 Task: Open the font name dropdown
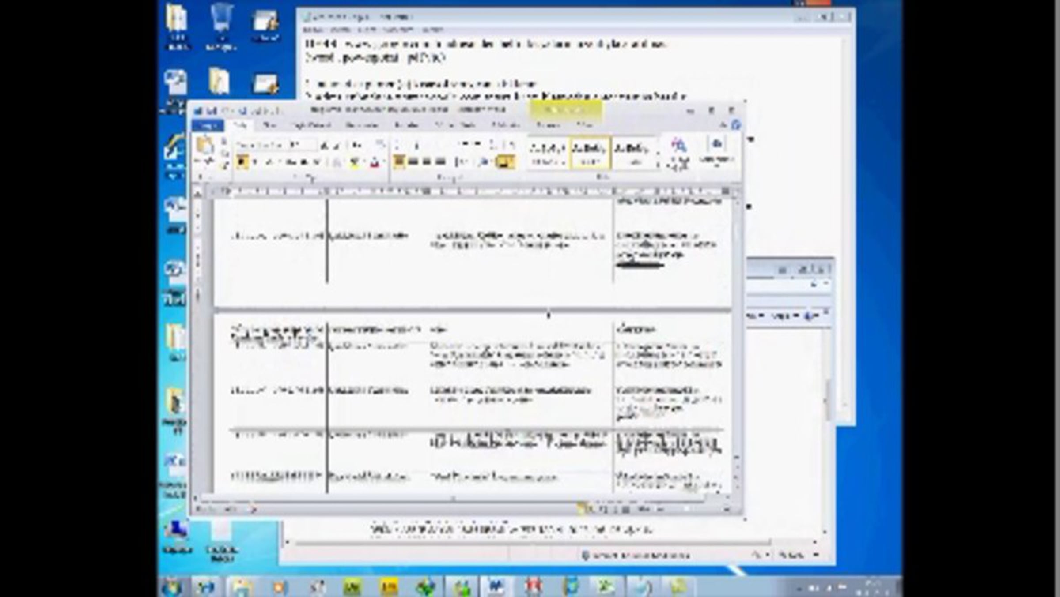[x=261, y=145]
